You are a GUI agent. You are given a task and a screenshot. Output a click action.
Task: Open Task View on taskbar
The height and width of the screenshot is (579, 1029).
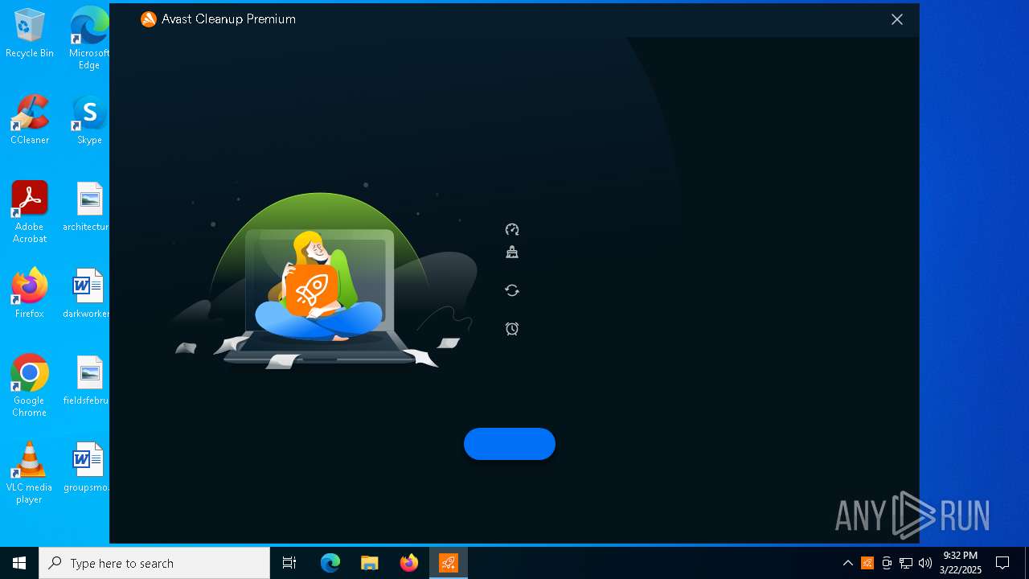click(289, 563)
